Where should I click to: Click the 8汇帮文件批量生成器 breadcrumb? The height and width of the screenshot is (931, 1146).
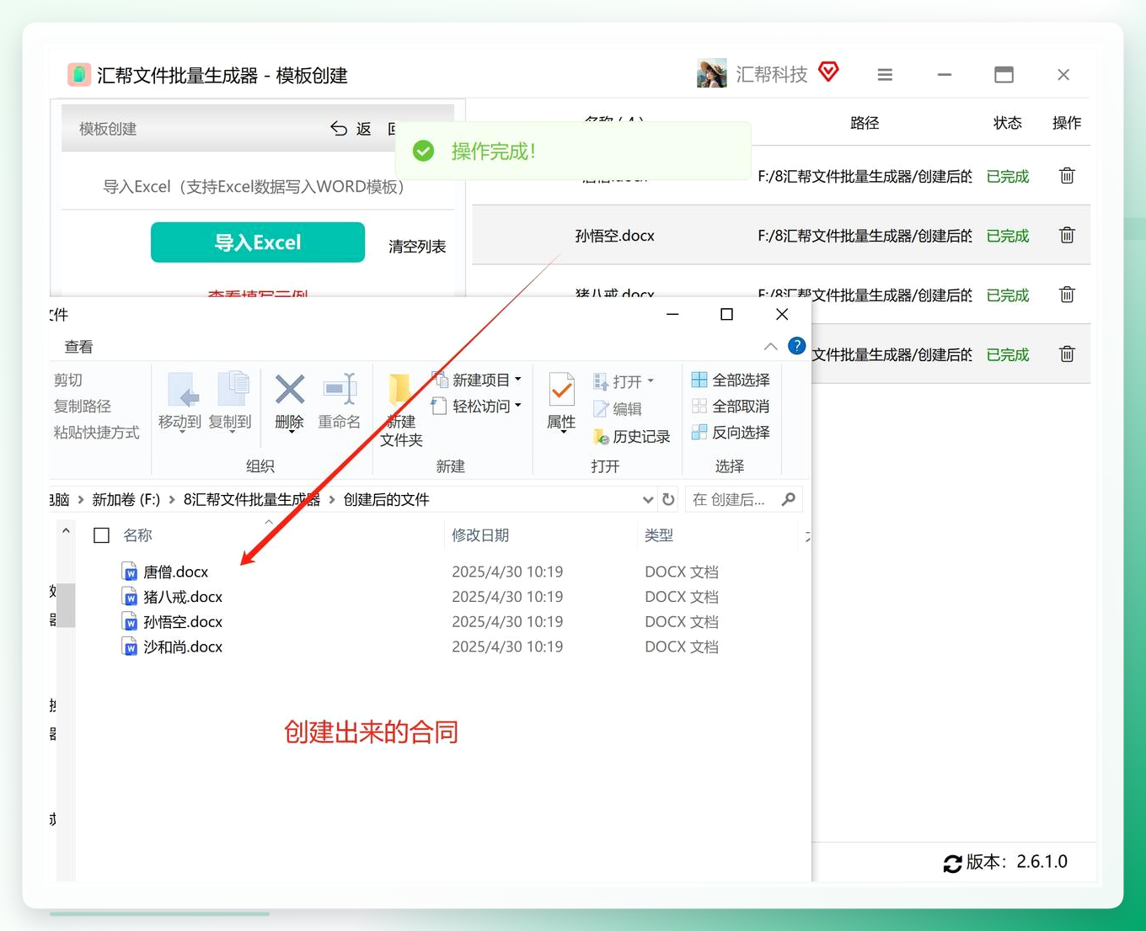pos(252,499)
